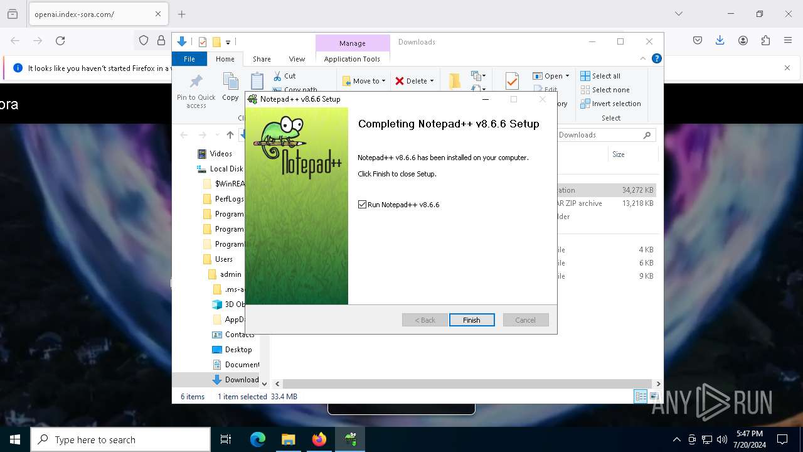Click the Manage contextual tab
This screenshot has width=803, height=452.
click(x=352, y=43)
